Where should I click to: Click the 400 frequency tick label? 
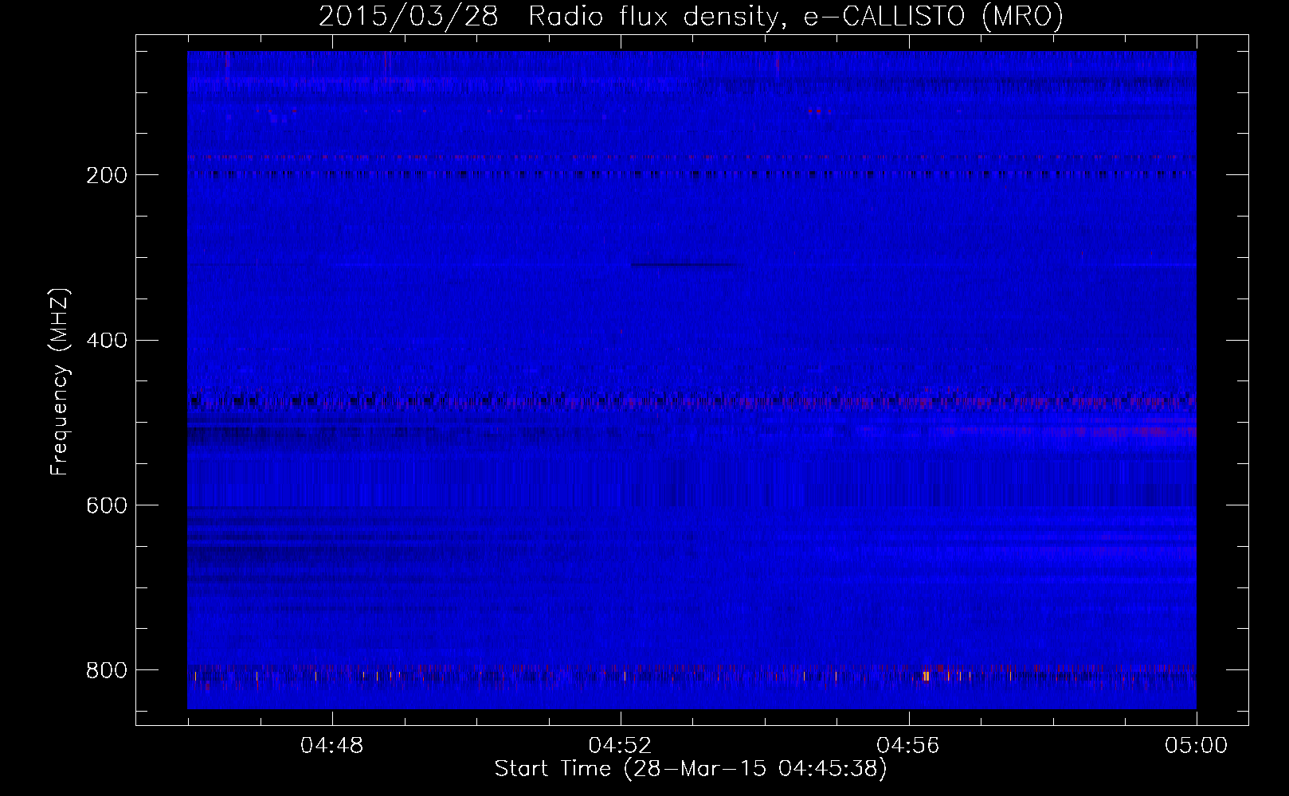[106, 341]
